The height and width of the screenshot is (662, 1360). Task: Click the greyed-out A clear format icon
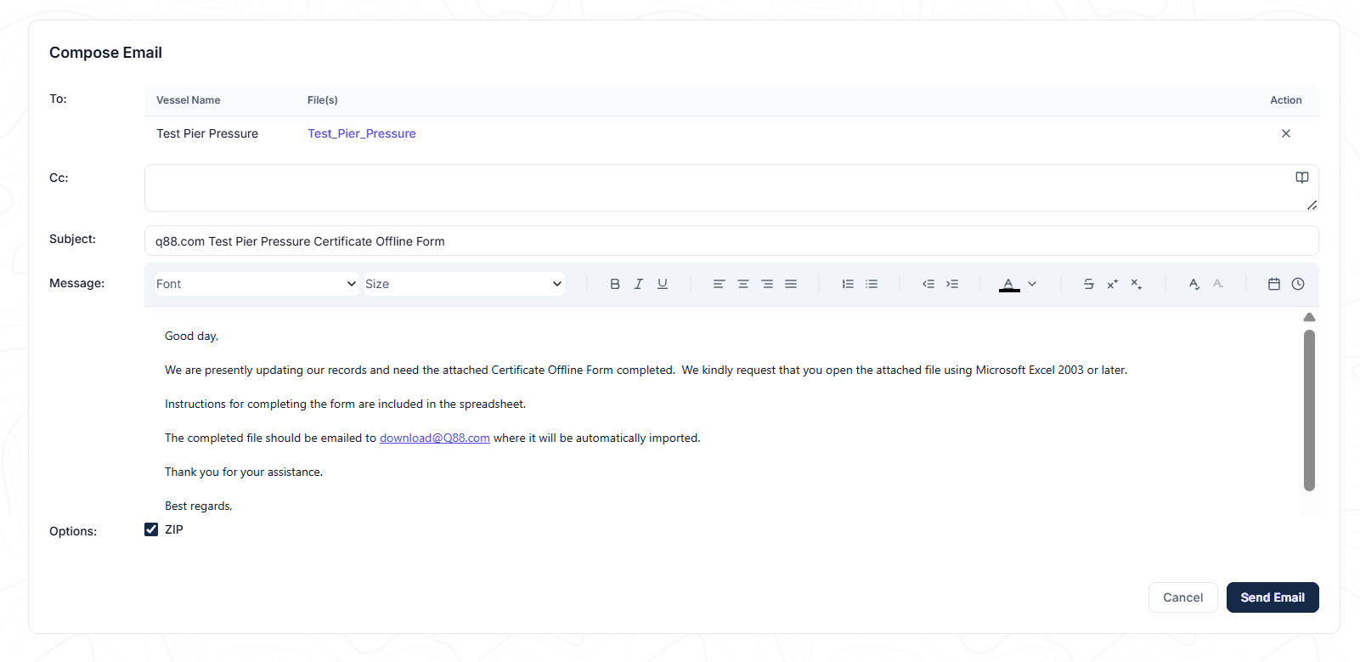[1218, 284]
